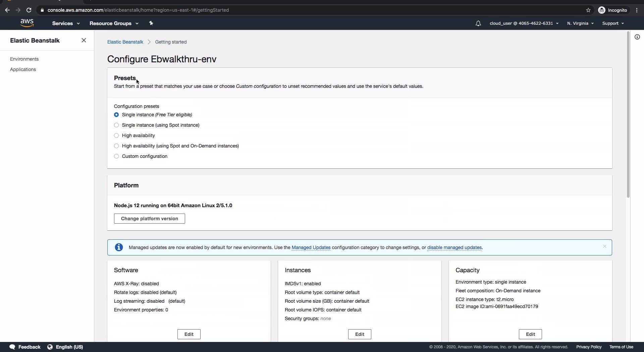644x352 pixels.
Task: Click the Environment type: single instance text
Action: [x=491, y=282]
